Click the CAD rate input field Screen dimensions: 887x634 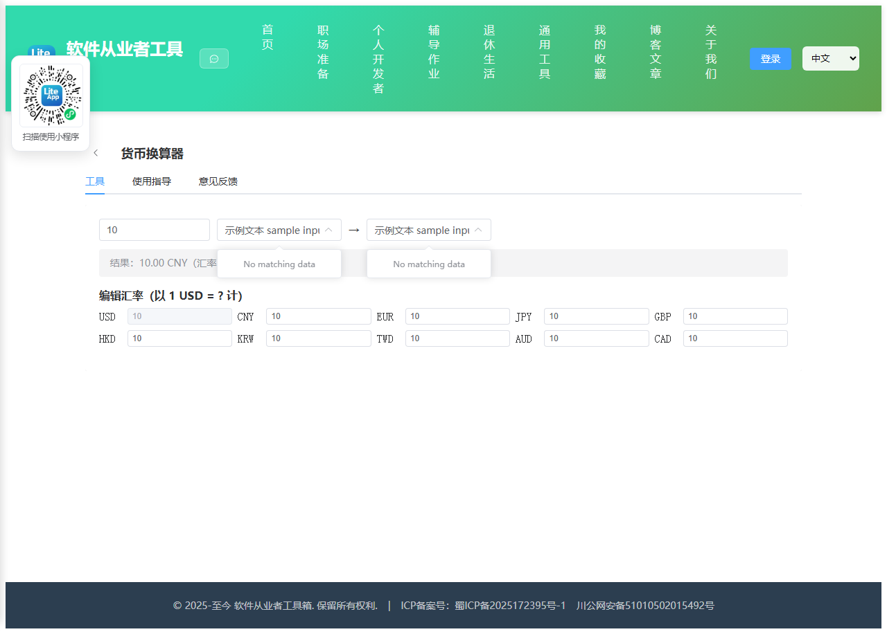(x=735, y=338)
